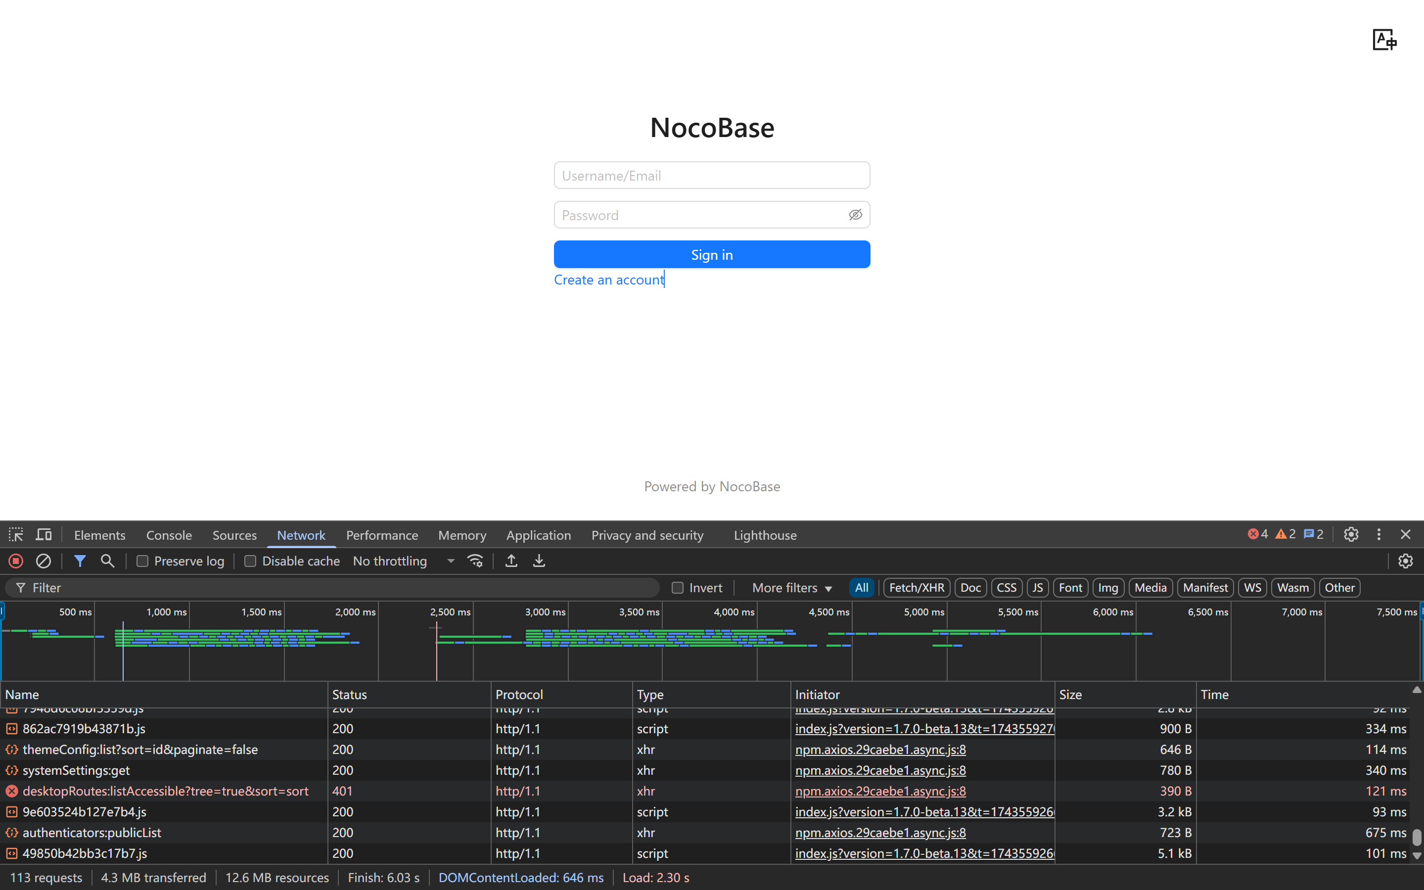Expand the More filters dropdown
This screenshot has height=890, width=1424.
[x=791, y=587]
